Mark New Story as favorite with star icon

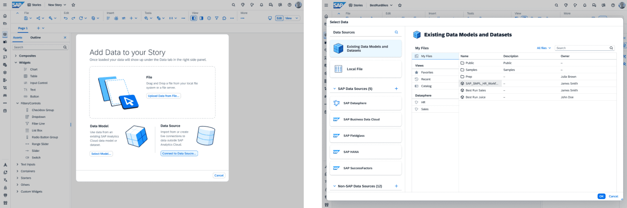point(73,5)
